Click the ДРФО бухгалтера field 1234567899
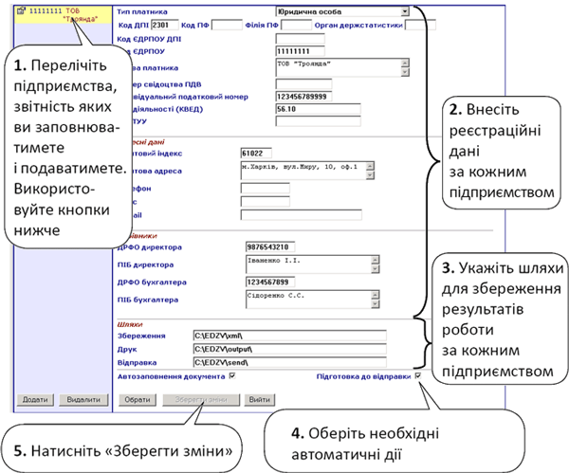Image resolution: width=569 pixels, height=473 pixels. [x=270, y=282]
